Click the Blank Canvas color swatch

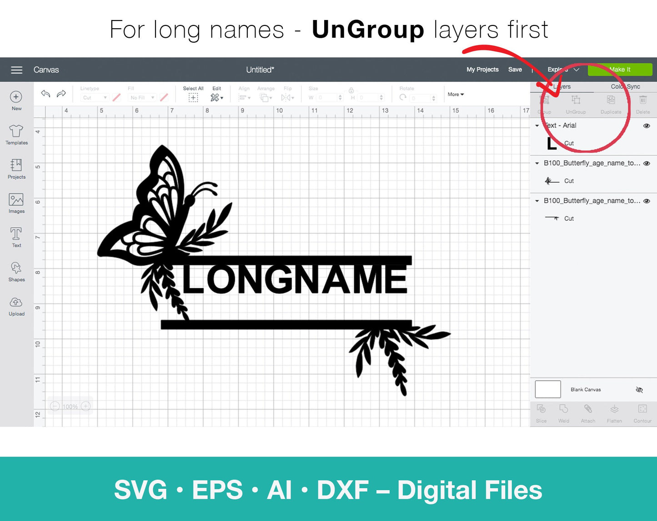547,390
